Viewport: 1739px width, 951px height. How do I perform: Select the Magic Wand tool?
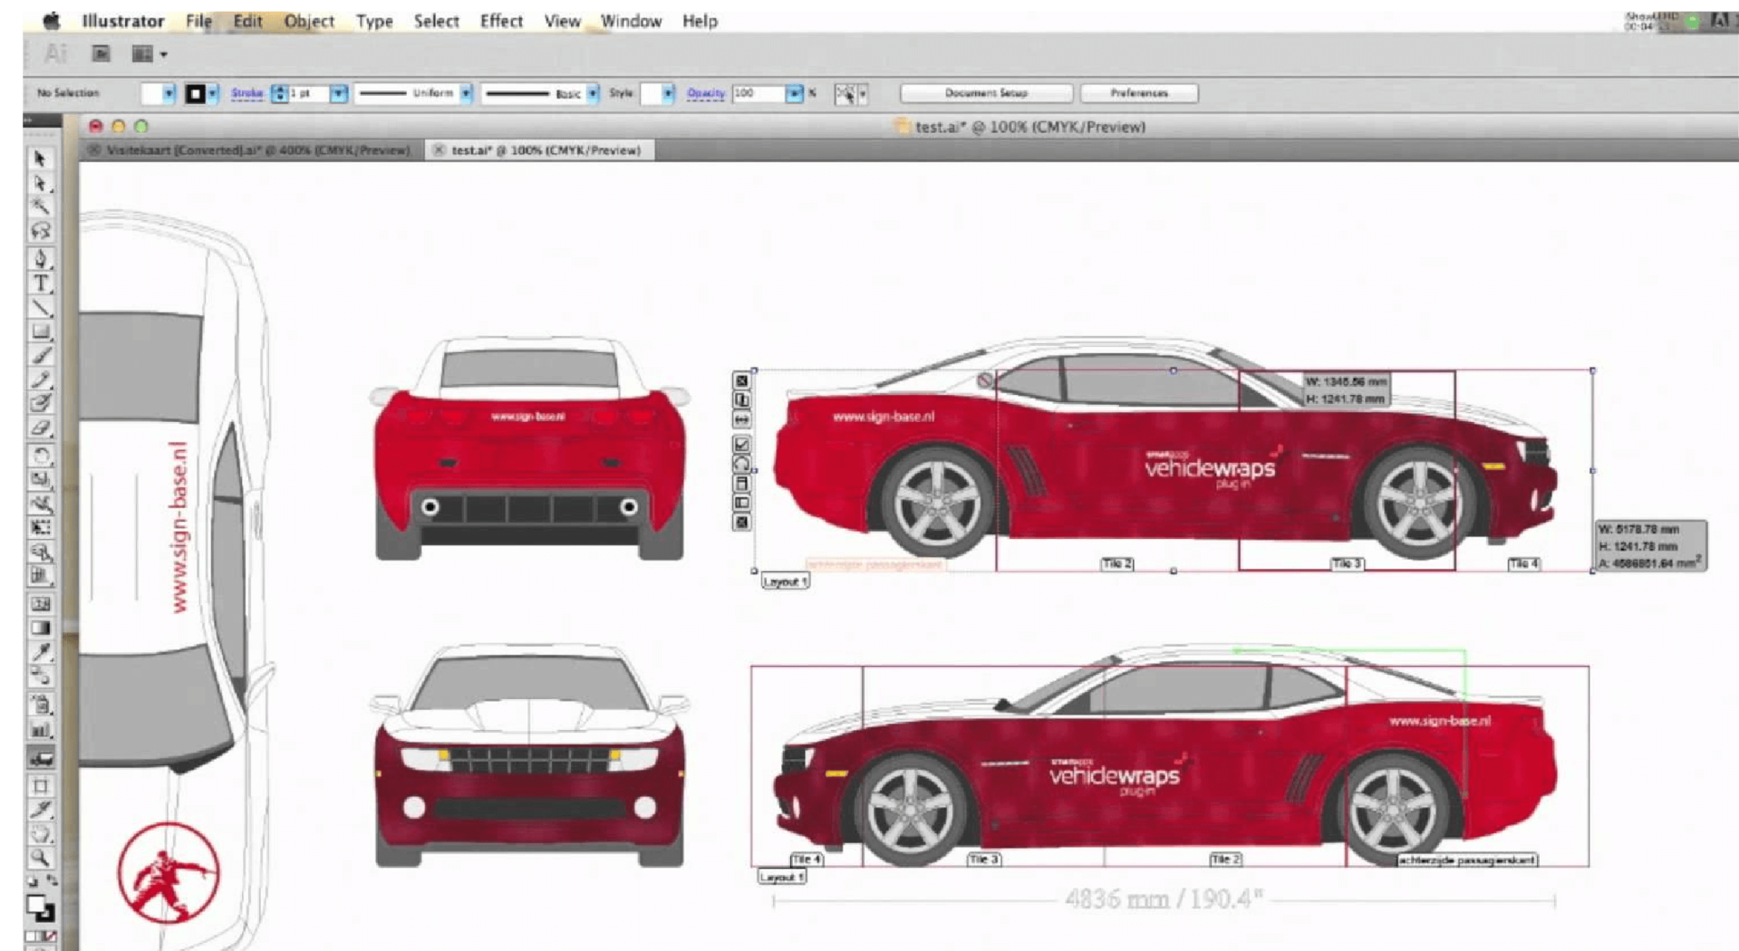[40, 207]
